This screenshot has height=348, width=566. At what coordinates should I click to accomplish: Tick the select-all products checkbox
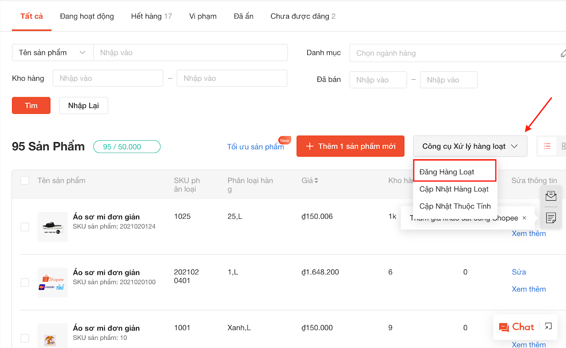click(25, 181)
